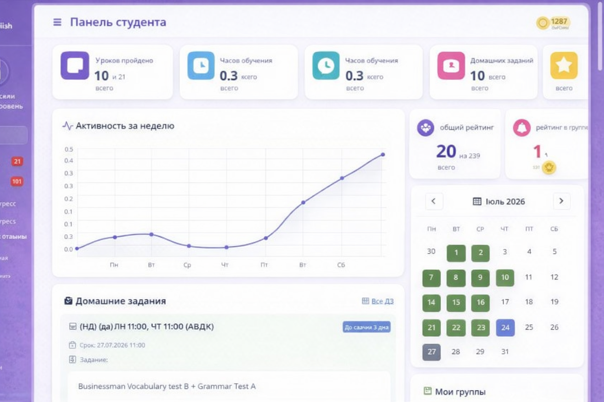Click the last data point on activity chart

[383, 155]
